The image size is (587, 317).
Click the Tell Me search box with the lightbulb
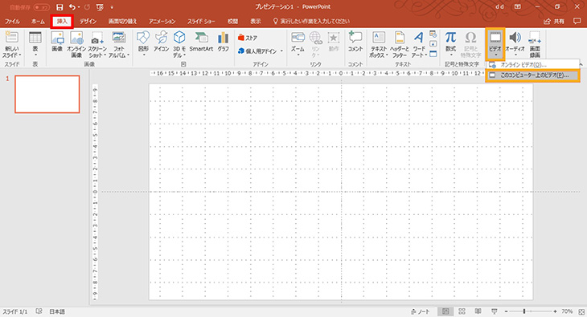311,22
